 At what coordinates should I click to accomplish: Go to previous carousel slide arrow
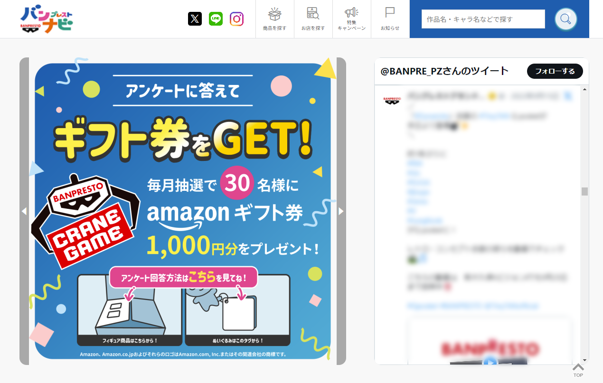(24, 211)
